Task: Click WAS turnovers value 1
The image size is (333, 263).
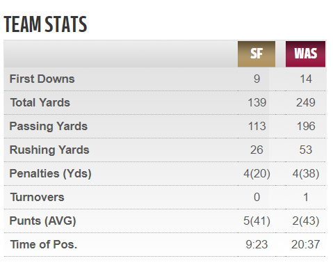Action: point(306,197)
